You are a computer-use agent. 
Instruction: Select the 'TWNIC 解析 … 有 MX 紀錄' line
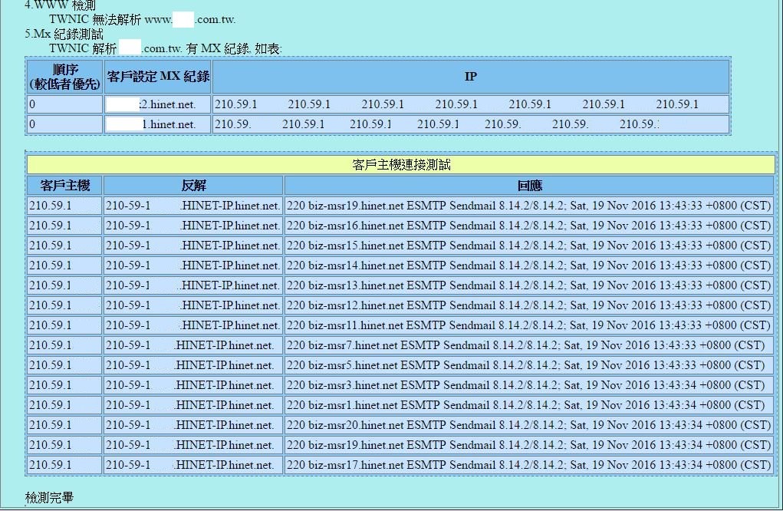[x=166, y=48]
